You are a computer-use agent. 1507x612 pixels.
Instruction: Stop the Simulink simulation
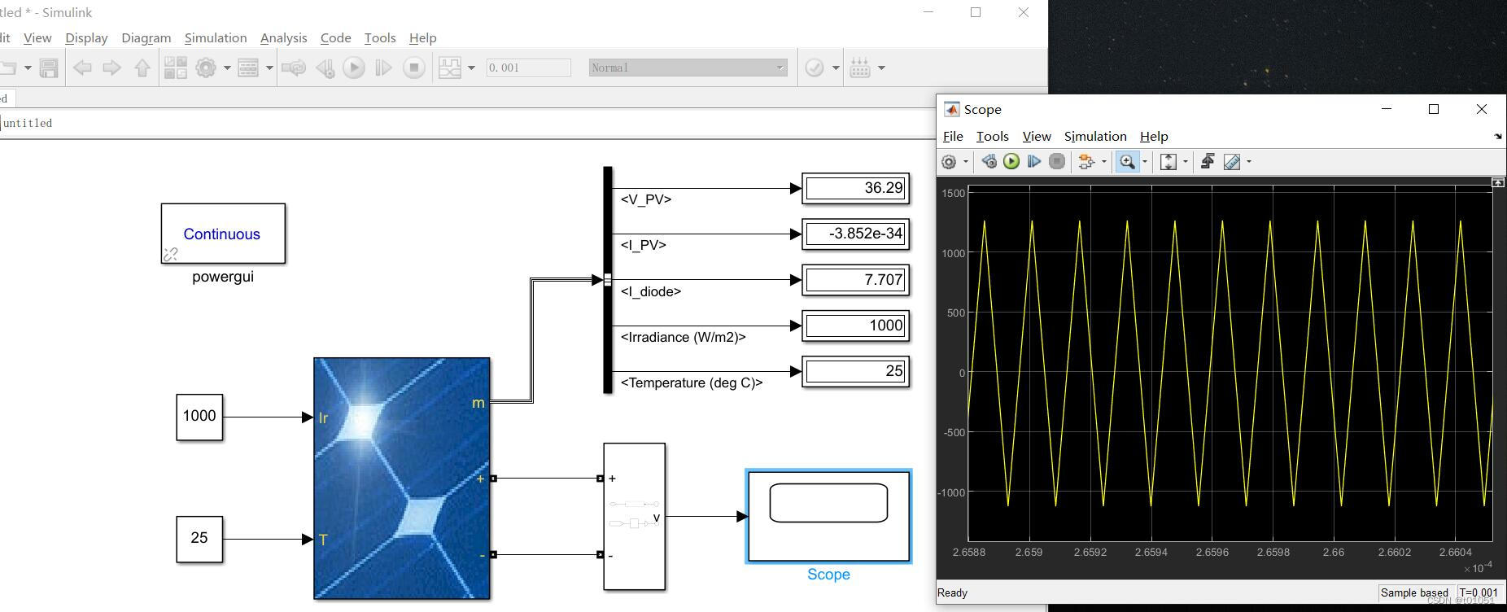point(414,68)
